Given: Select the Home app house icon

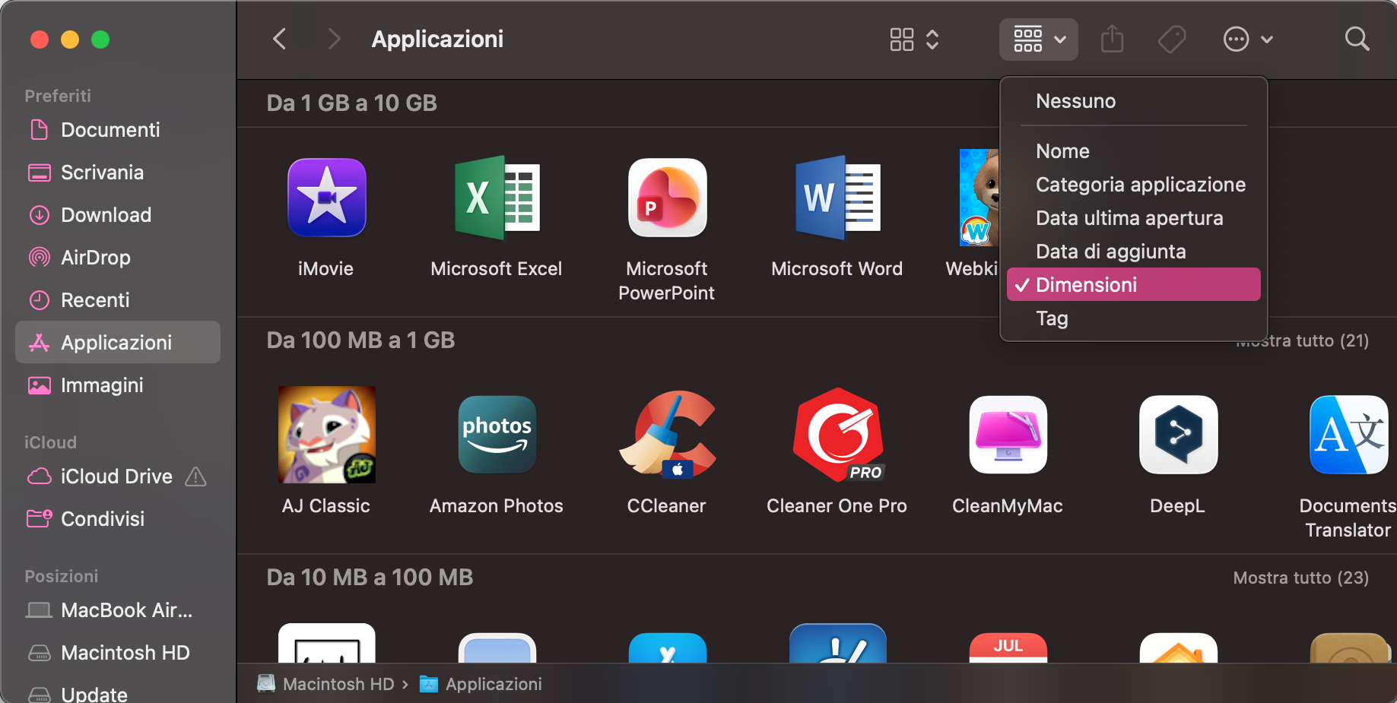Looking at the screenshot, I should coord(1178,648).
